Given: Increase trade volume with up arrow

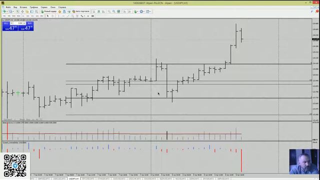Looking at the screenshot, I should point(24,23).
